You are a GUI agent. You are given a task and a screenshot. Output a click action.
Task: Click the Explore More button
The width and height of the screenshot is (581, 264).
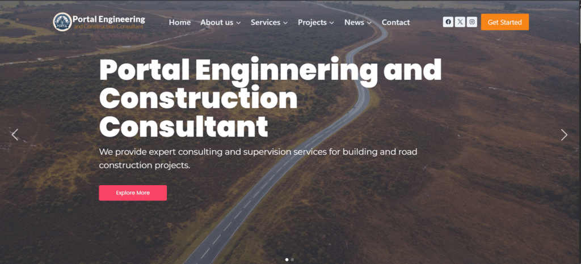point(133,193)
